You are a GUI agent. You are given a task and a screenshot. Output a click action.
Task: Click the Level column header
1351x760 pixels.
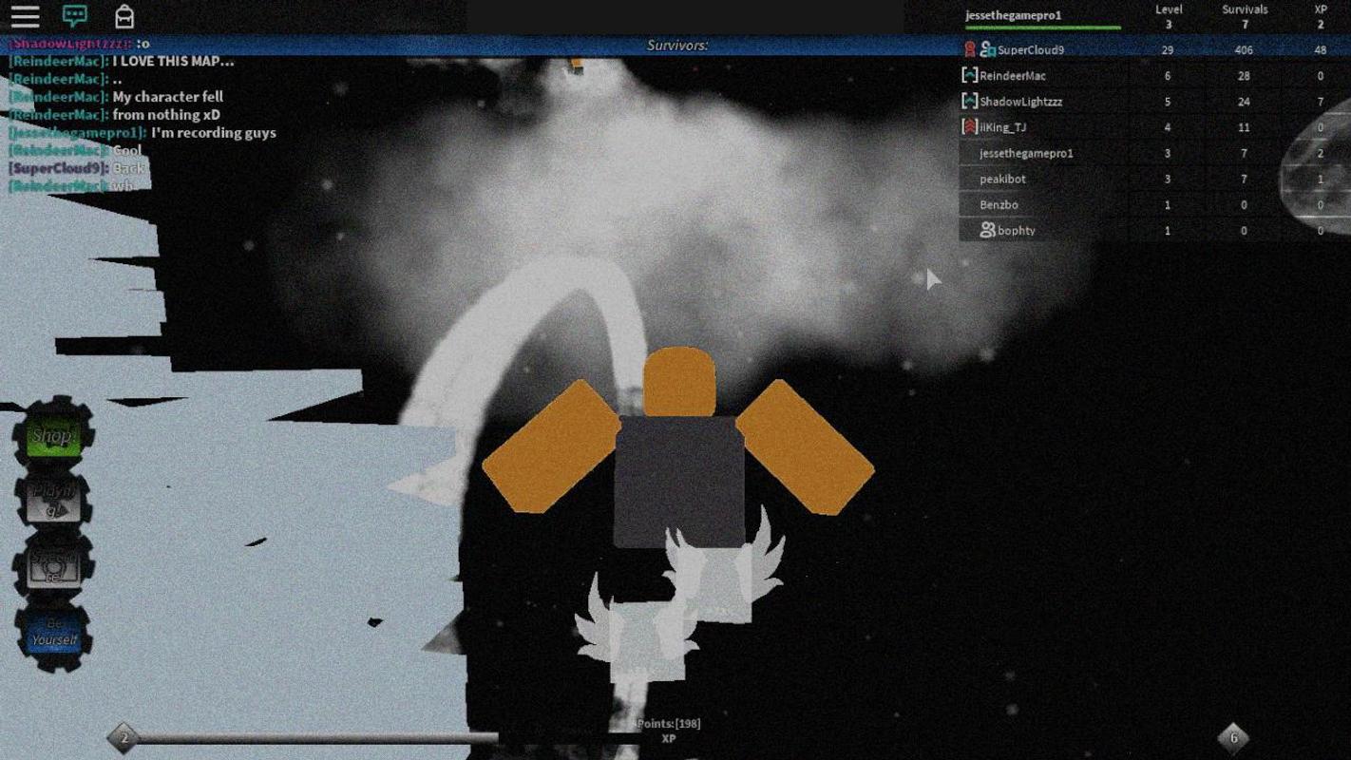pyautogui.click(x=1169, y=9)
